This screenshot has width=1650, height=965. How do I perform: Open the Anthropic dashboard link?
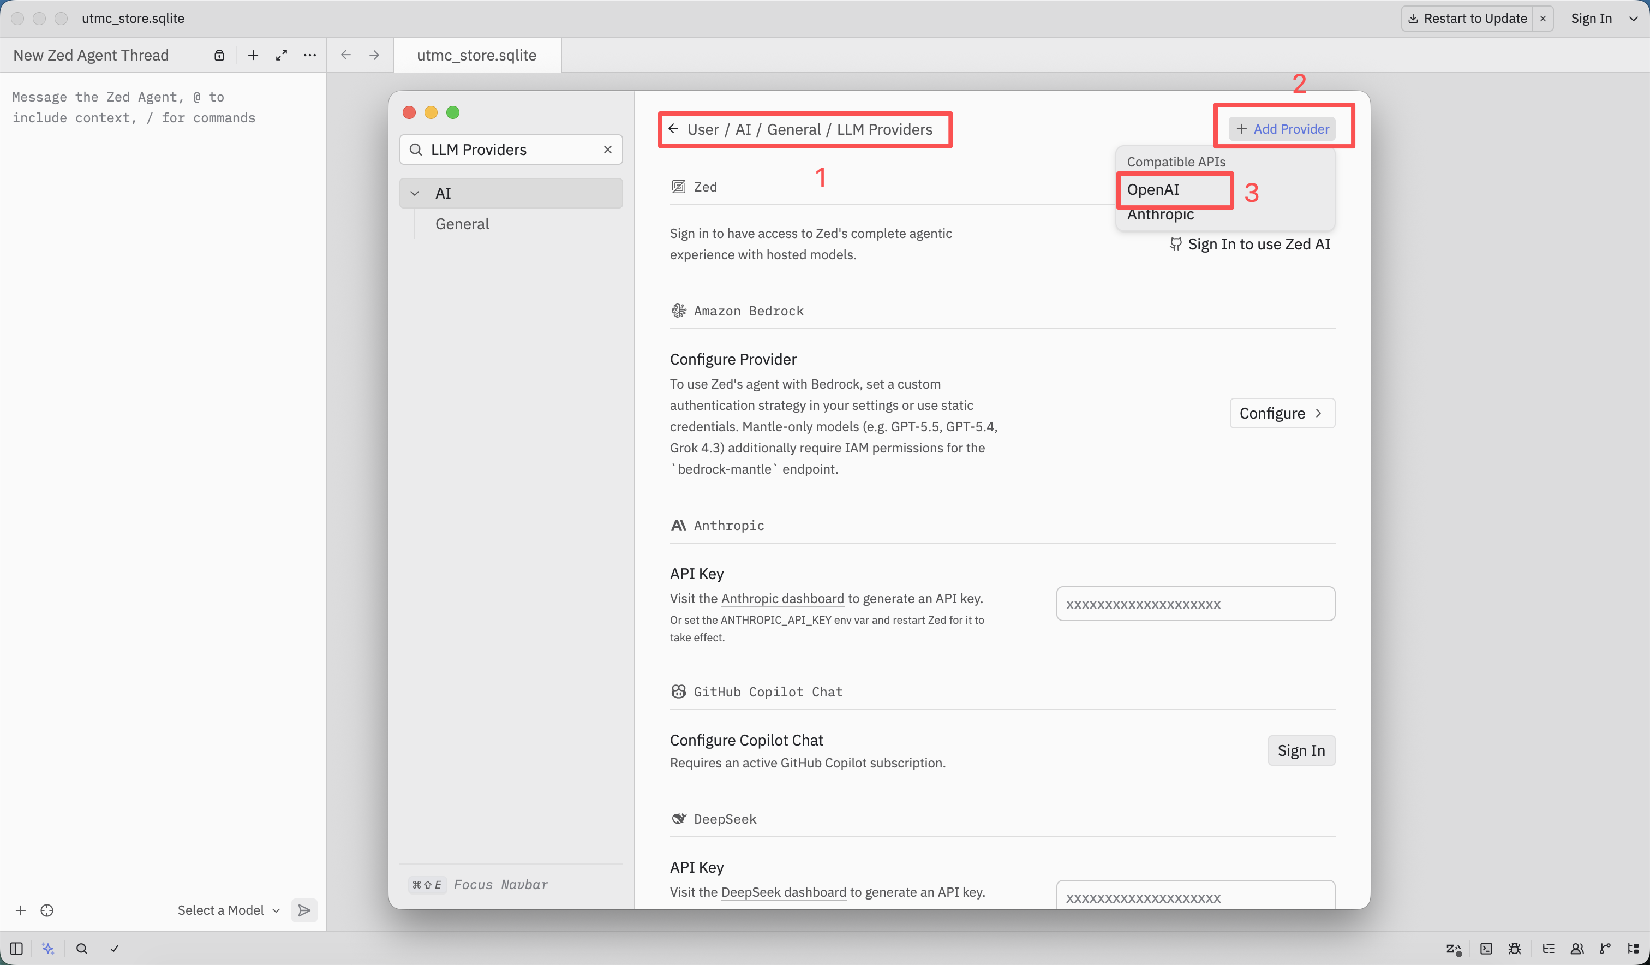click(782, 598)
